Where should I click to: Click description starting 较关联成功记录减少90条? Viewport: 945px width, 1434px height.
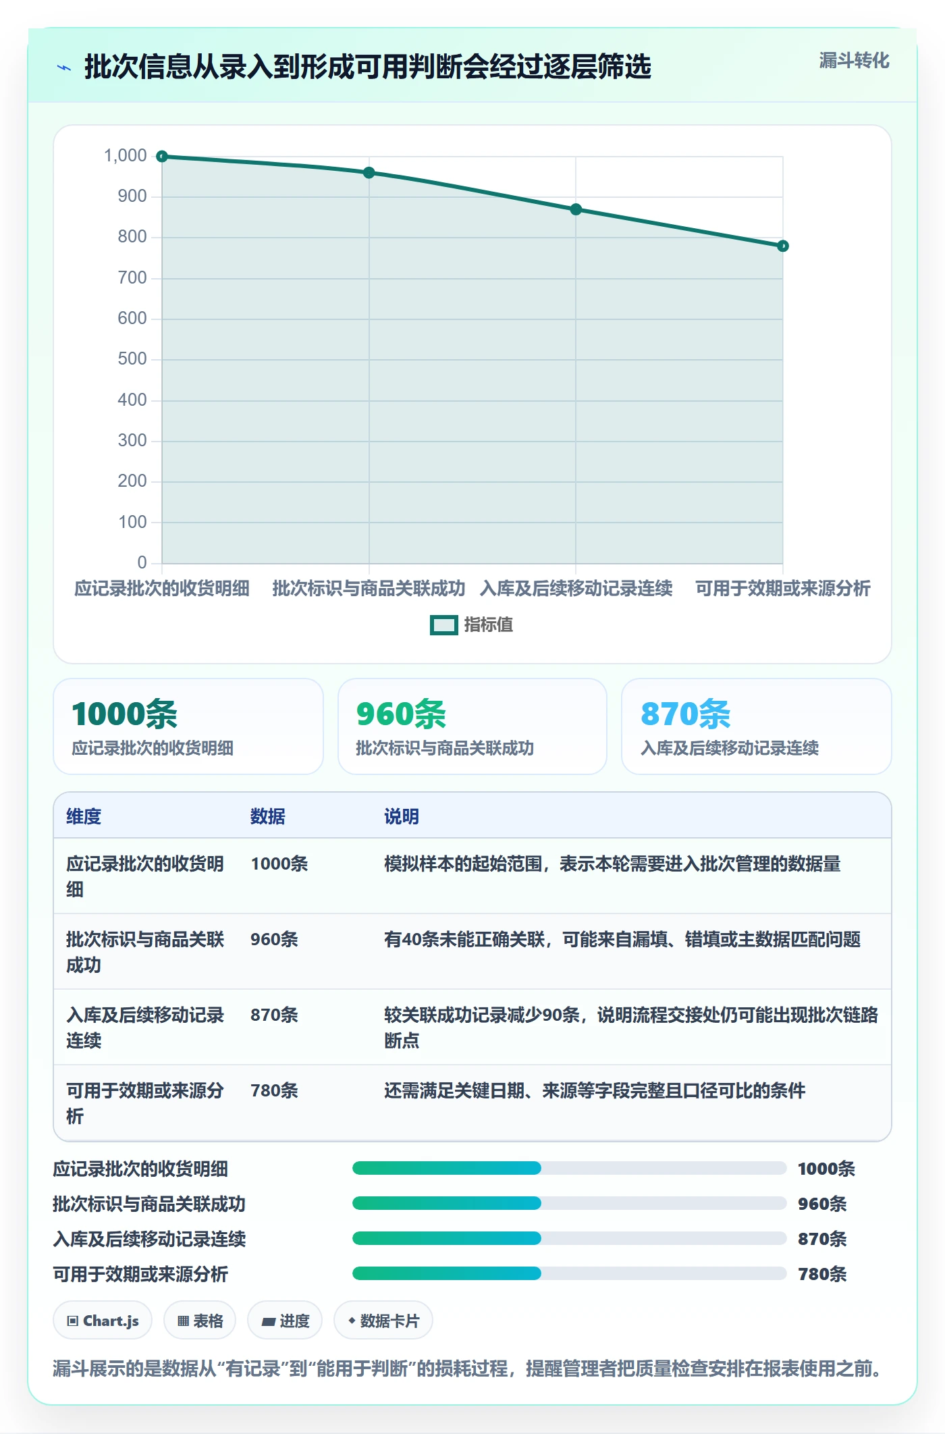pos(631,1028)
